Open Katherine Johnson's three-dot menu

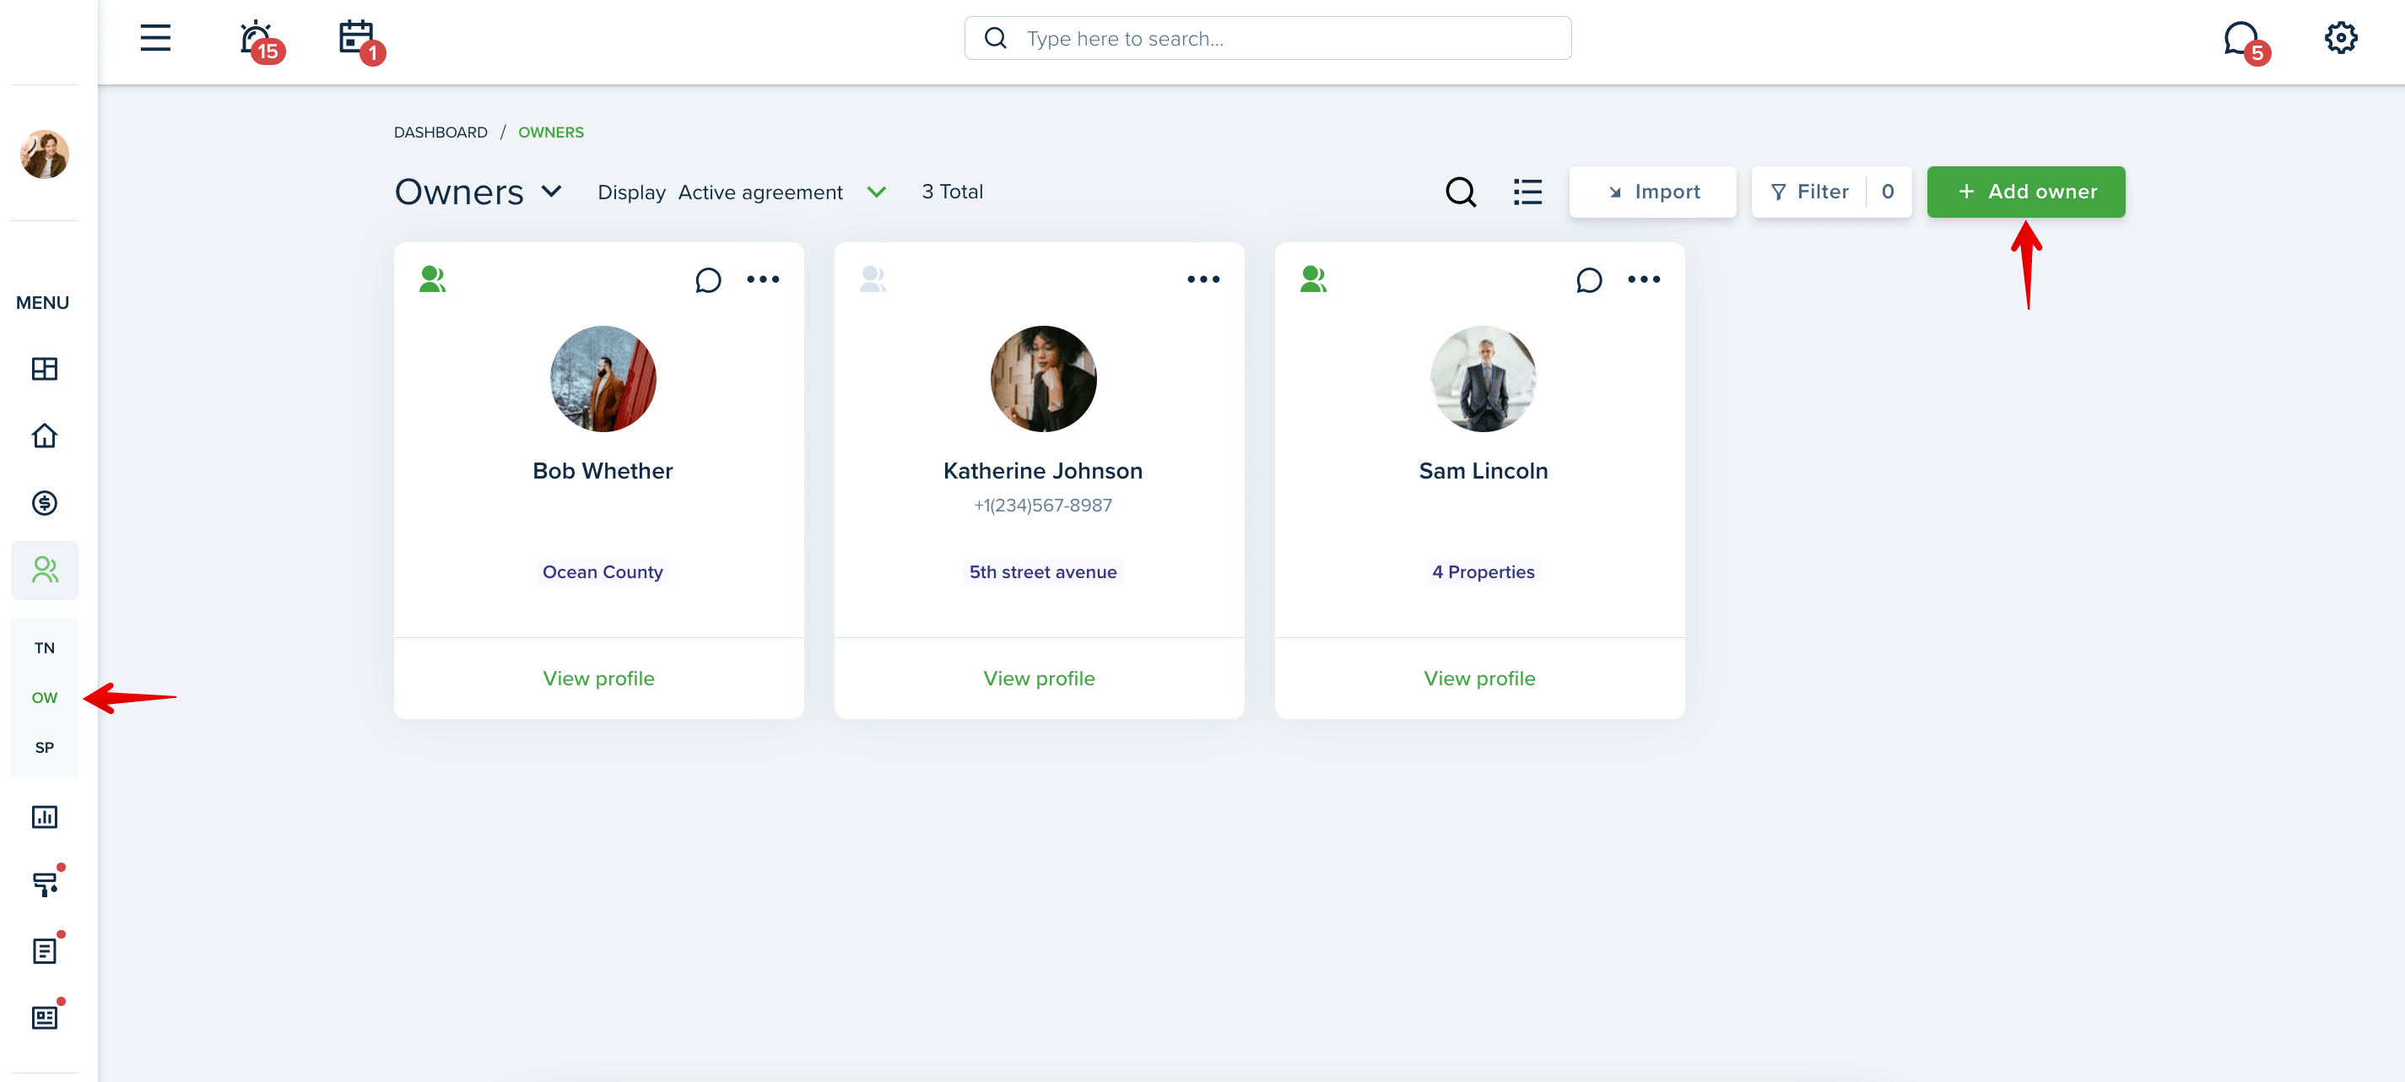tap(1203, 279)
